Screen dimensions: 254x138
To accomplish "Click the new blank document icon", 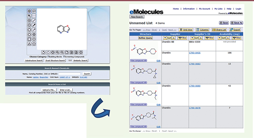I will pyautogui.click(x=67, y=52).
